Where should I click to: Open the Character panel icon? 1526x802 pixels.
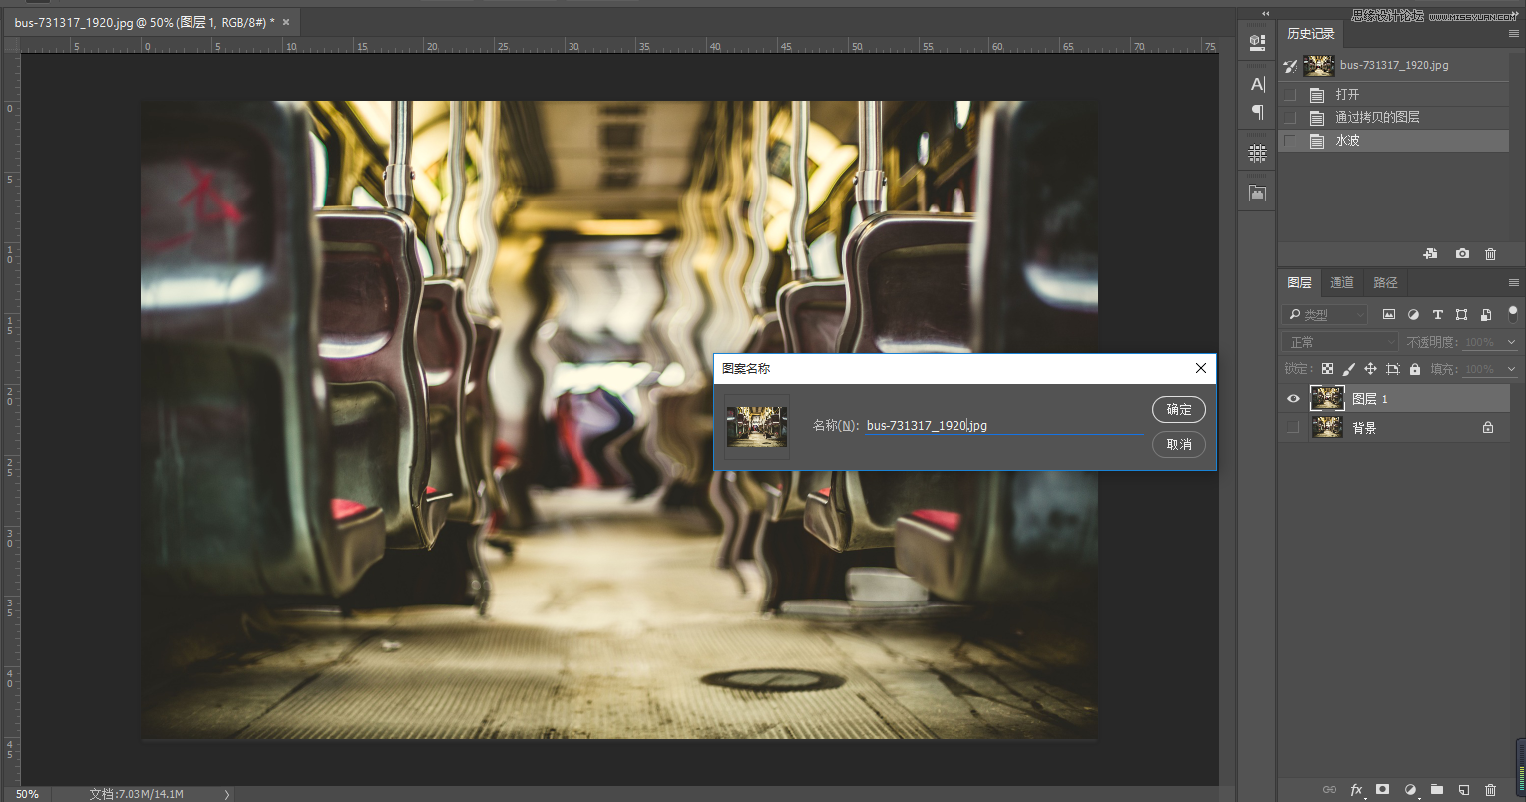1258,84
